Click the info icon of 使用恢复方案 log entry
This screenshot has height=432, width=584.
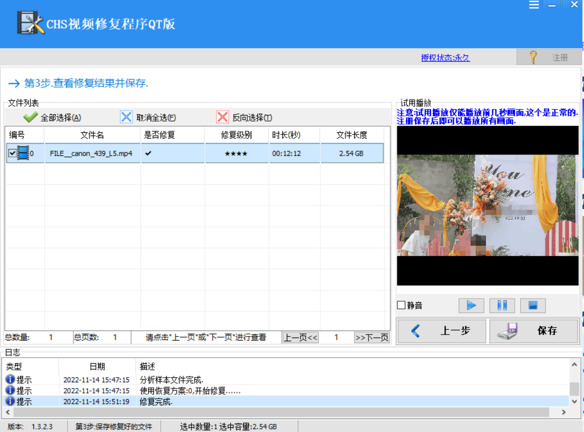pyautogui.click(x=10, y=390)
